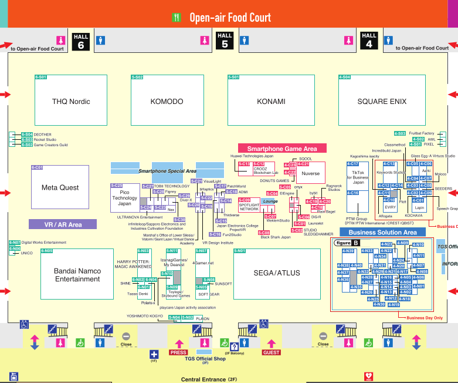
Task: Click the PTW Group label
Action: pyautogui.click(x=357, y=219)
